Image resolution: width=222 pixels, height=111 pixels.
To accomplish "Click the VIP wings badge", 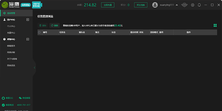I will 185,5.
